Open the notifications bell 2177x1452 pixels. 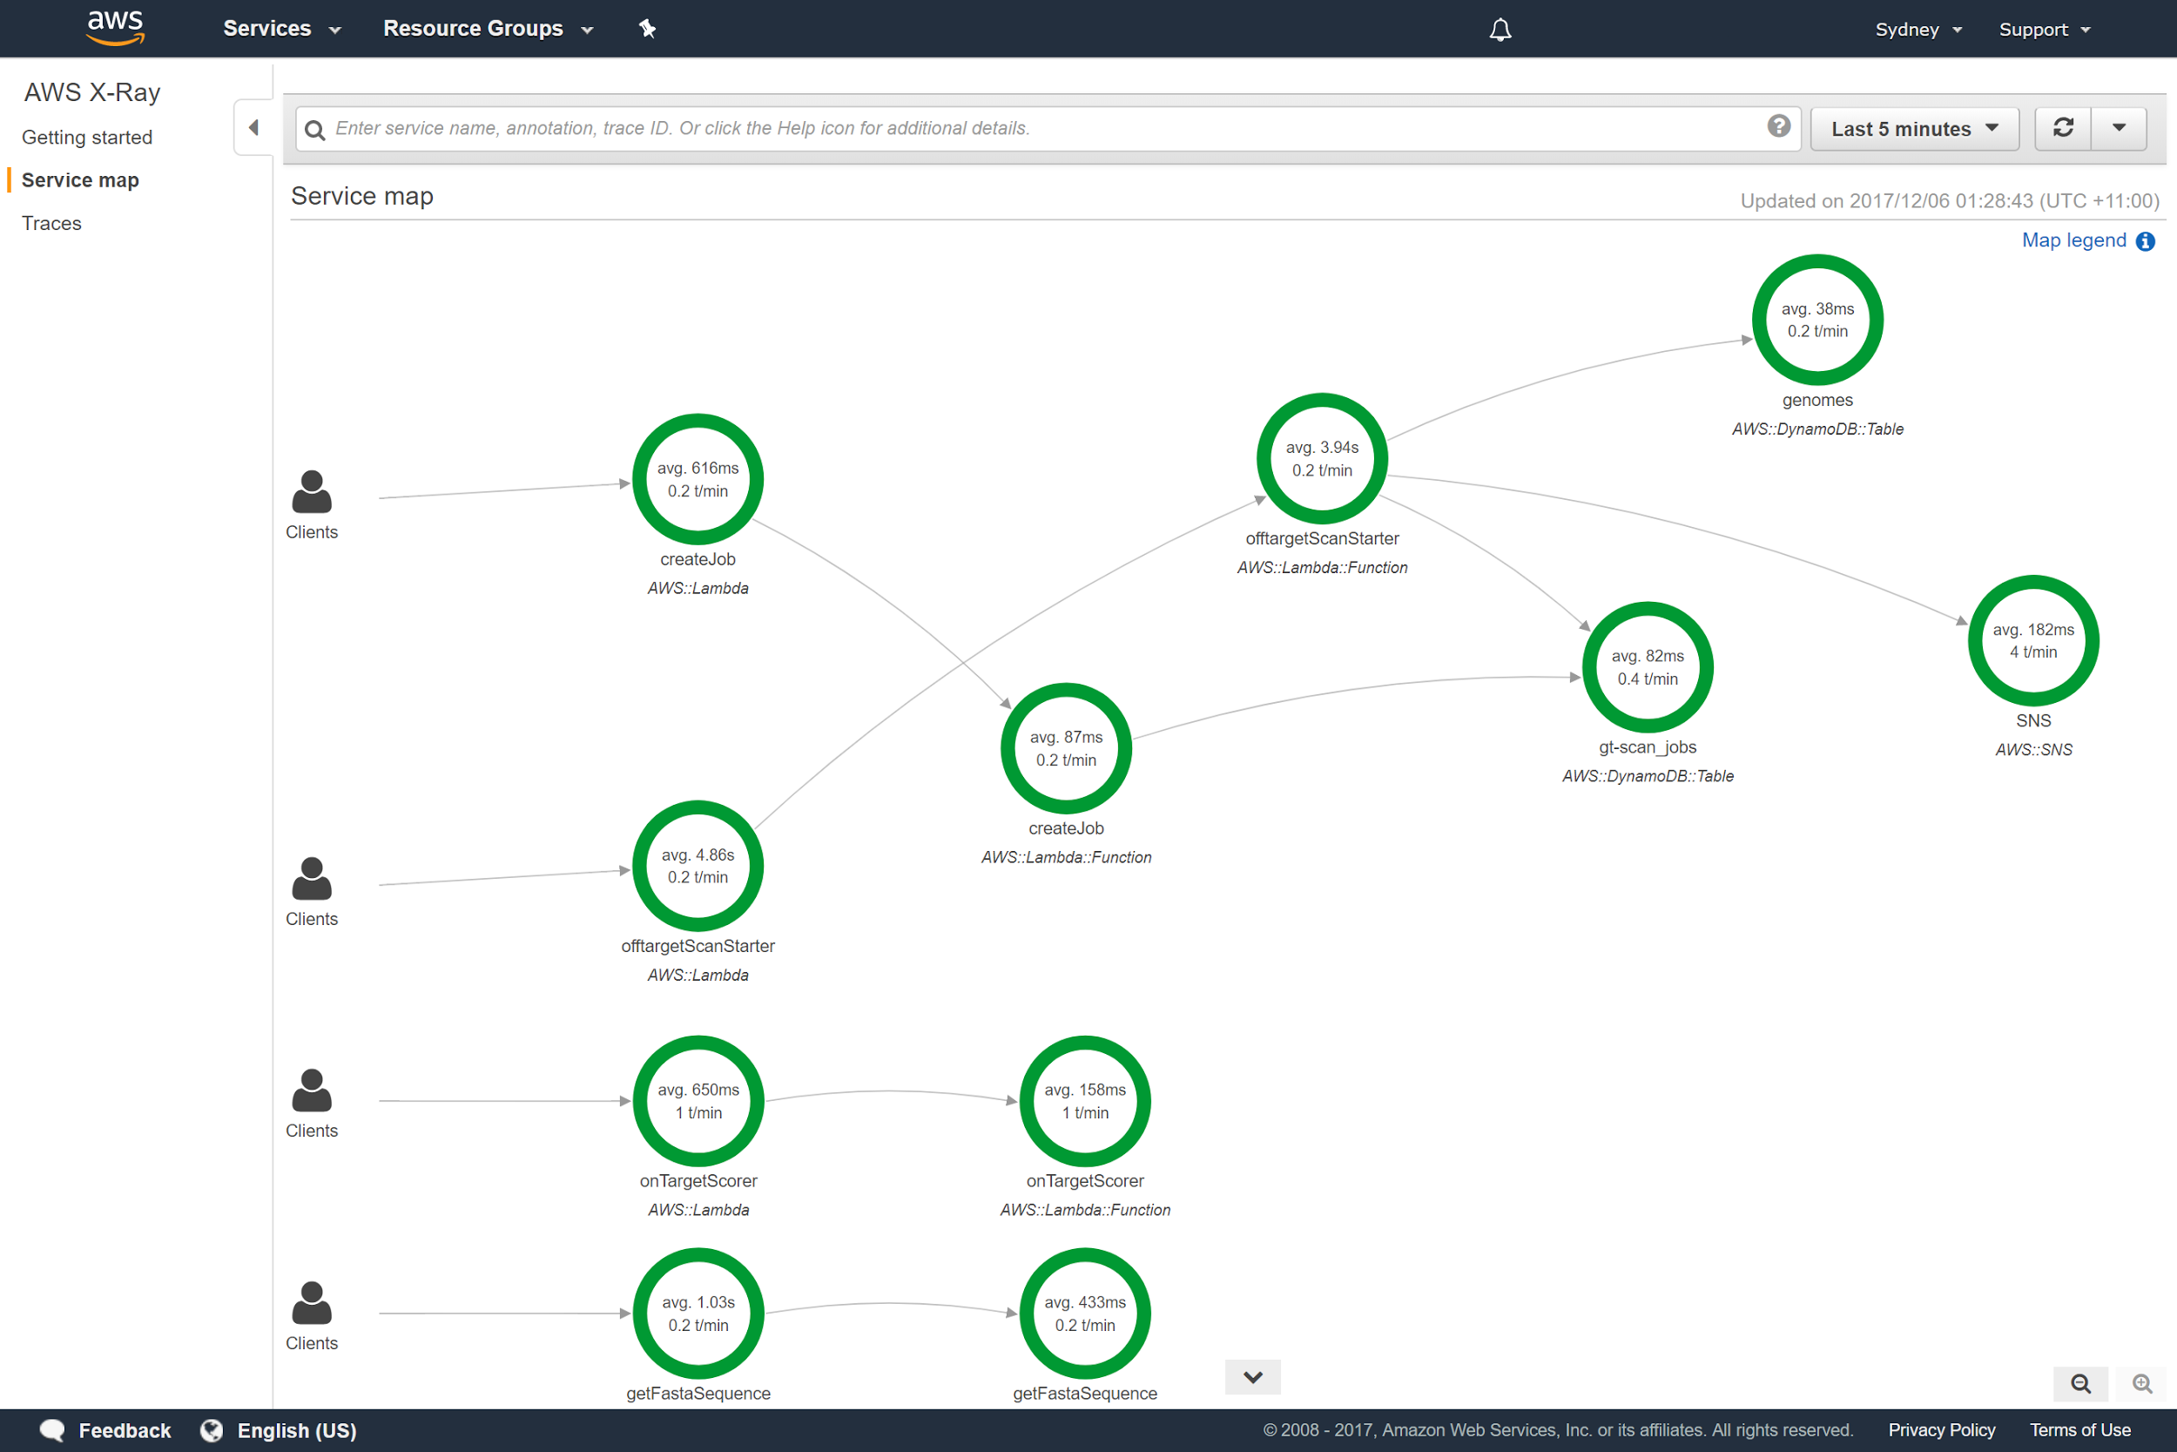click(x=1500, y=30)
